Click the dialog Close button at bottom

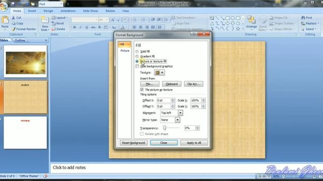point(164,143)
